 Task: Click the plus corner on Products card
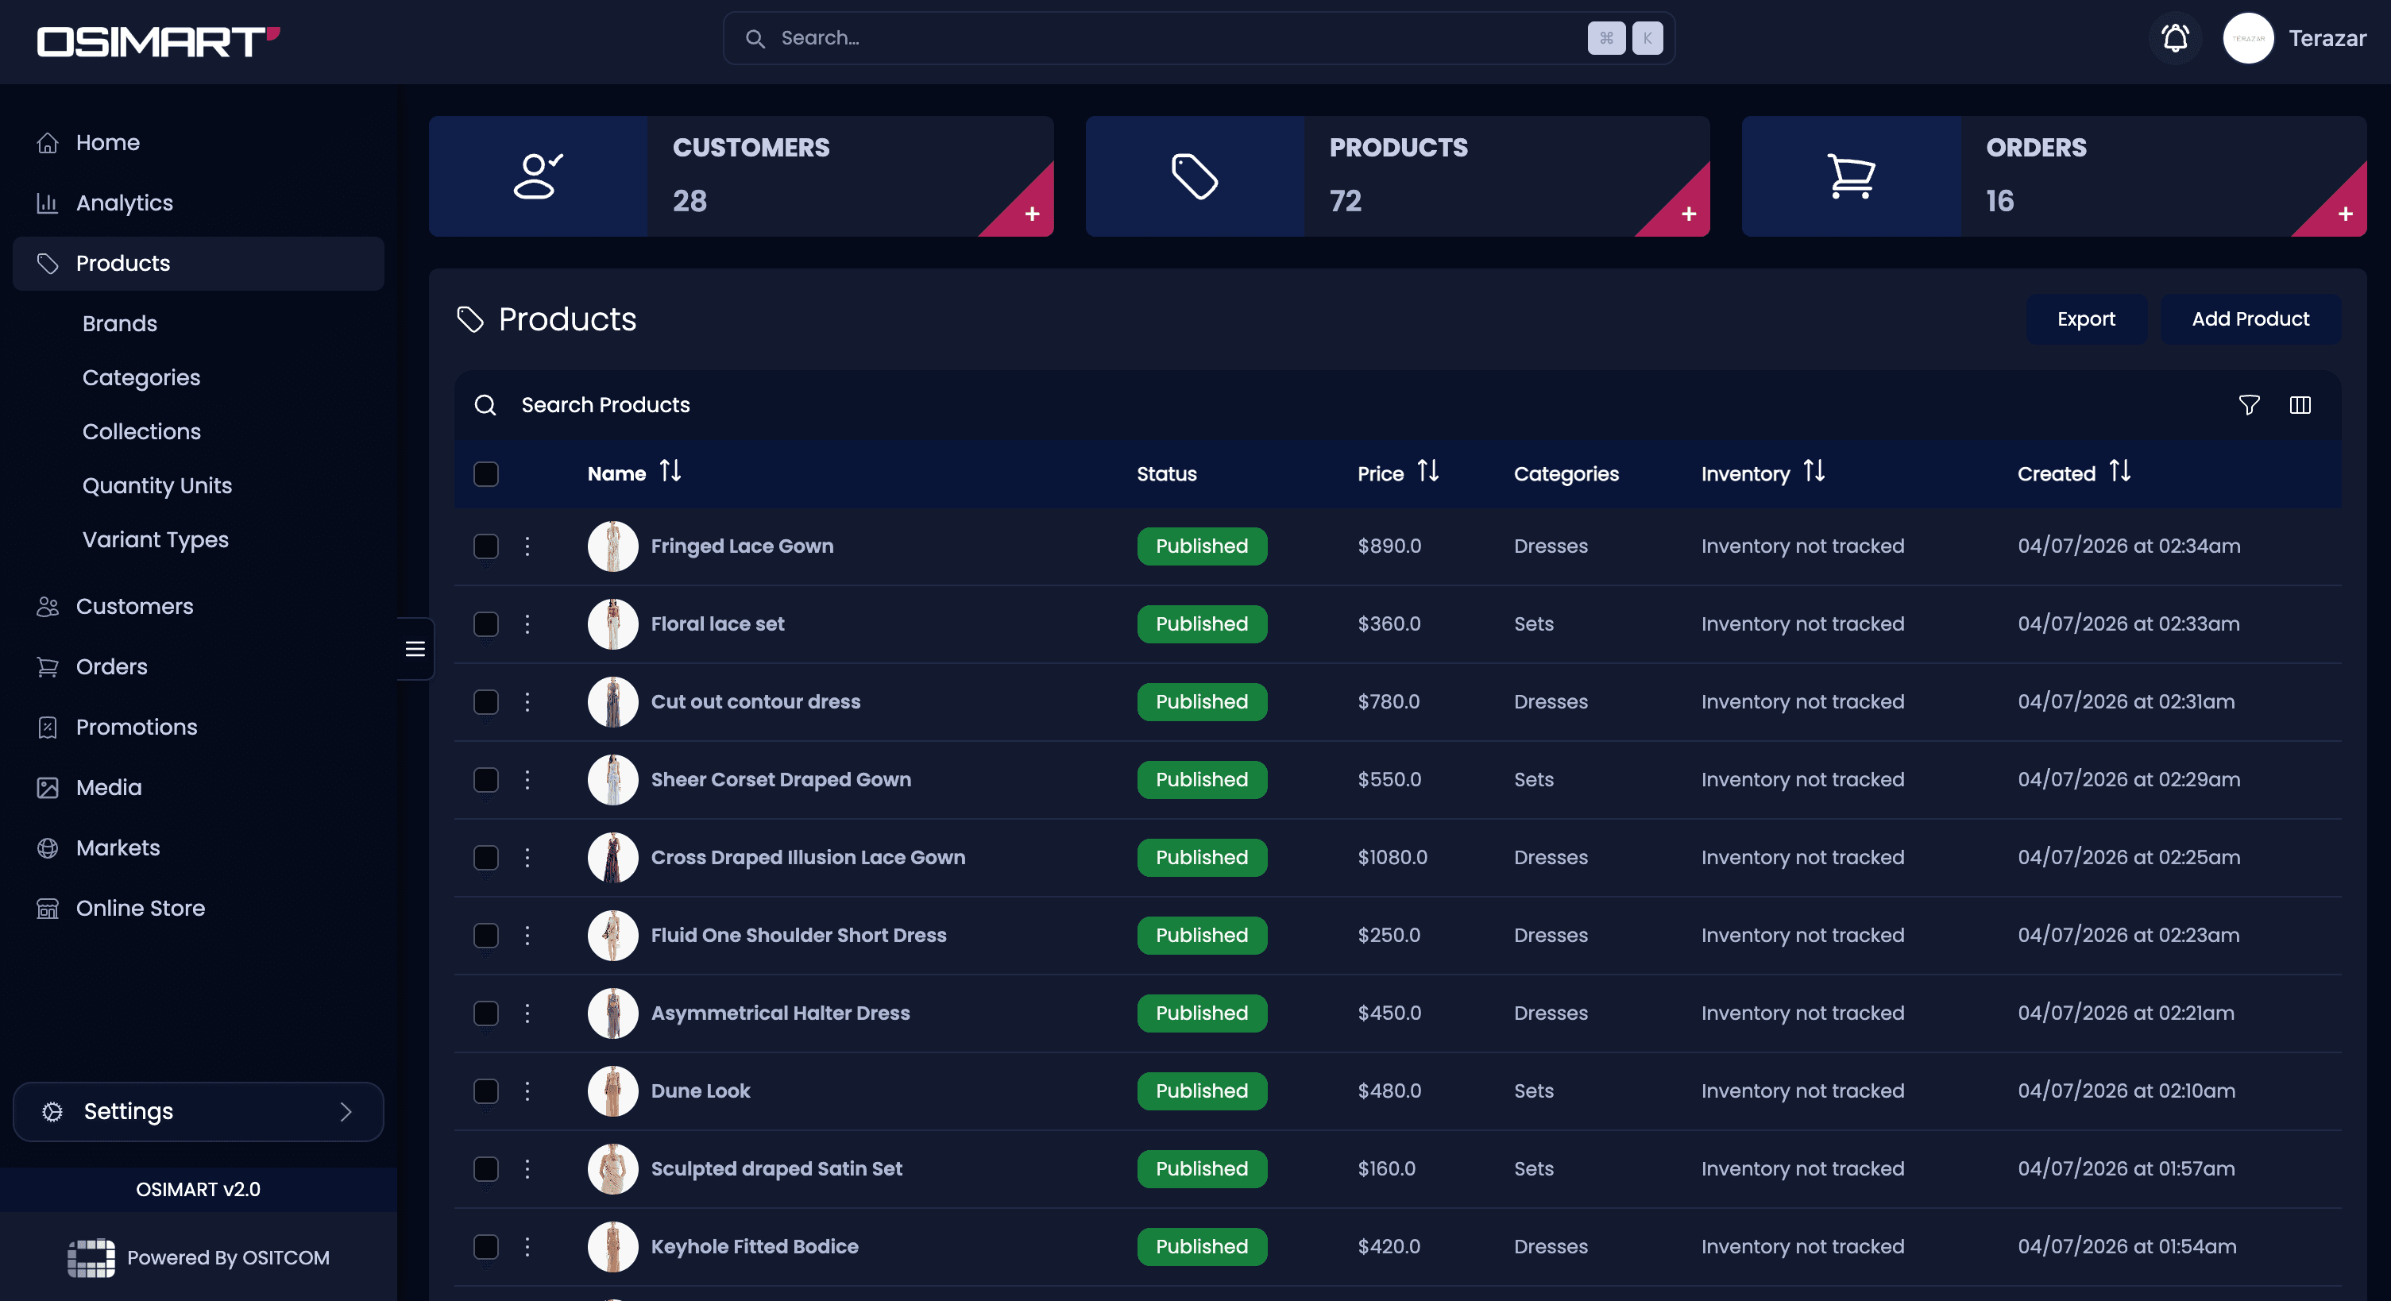pyautogui.click(x=1687, y=214)
